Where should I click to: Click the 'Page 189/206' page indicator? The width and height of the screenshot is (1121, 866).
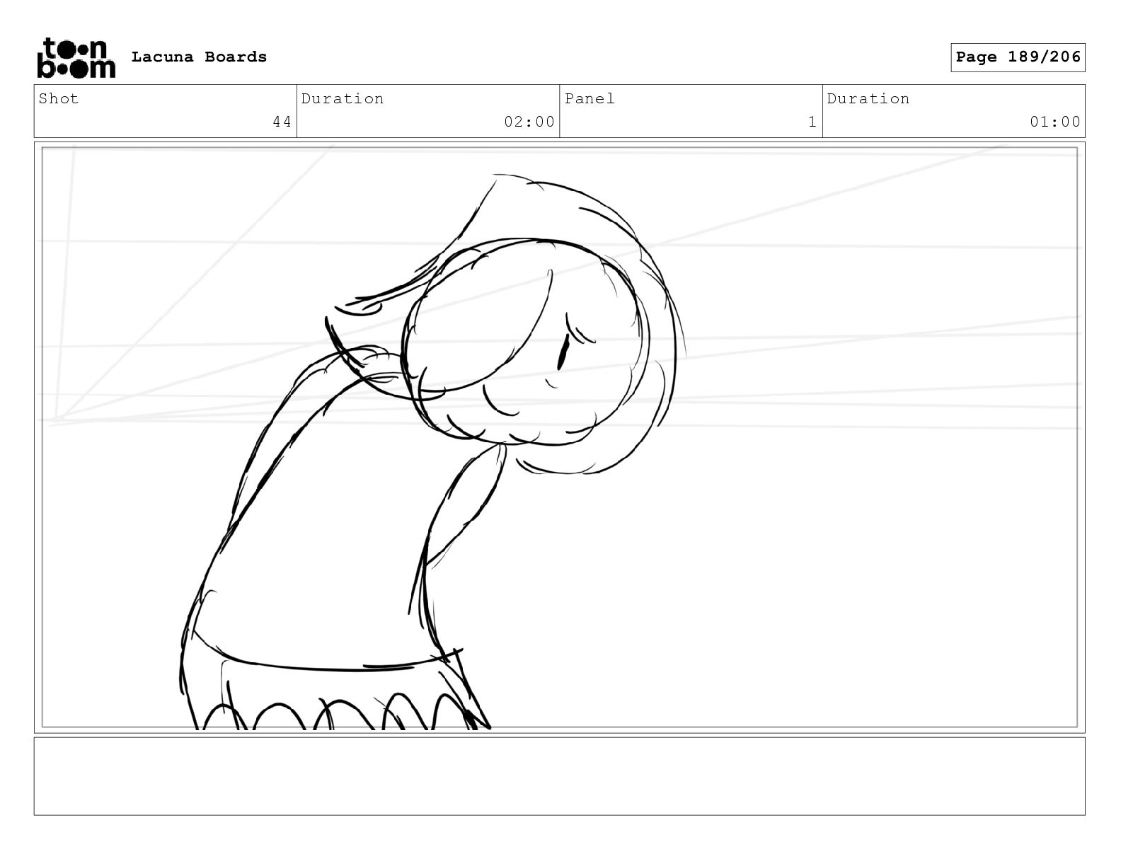point(1018,57)
